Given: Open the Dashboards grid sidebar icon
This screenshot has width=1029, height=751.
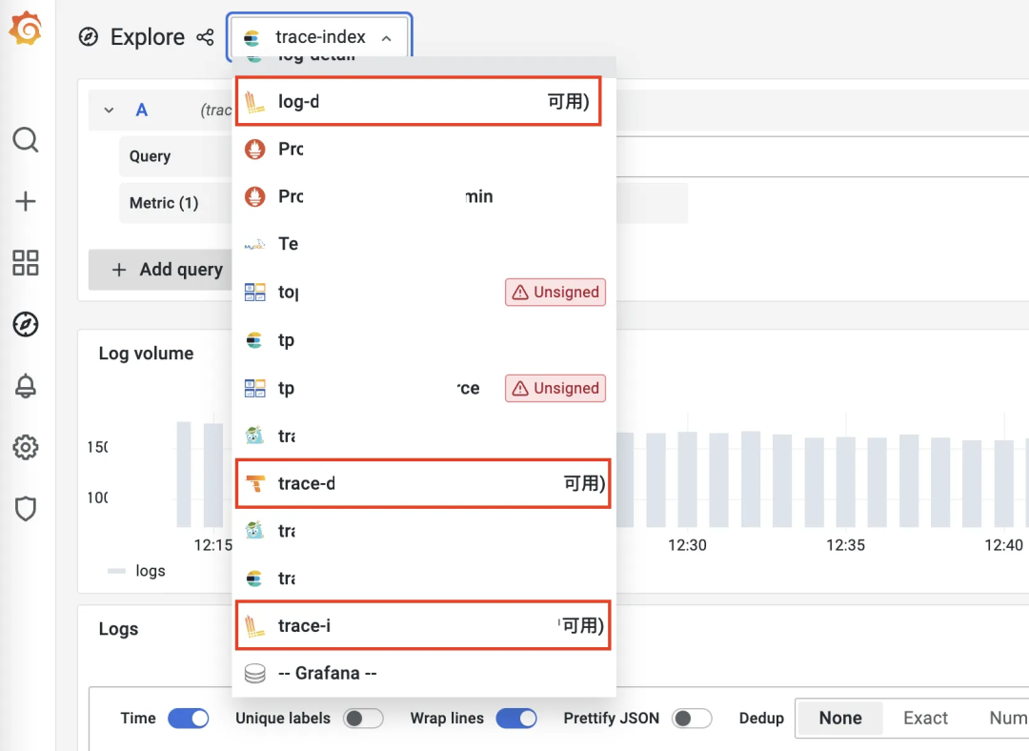Looking at the screenshot, I should 26,263.
